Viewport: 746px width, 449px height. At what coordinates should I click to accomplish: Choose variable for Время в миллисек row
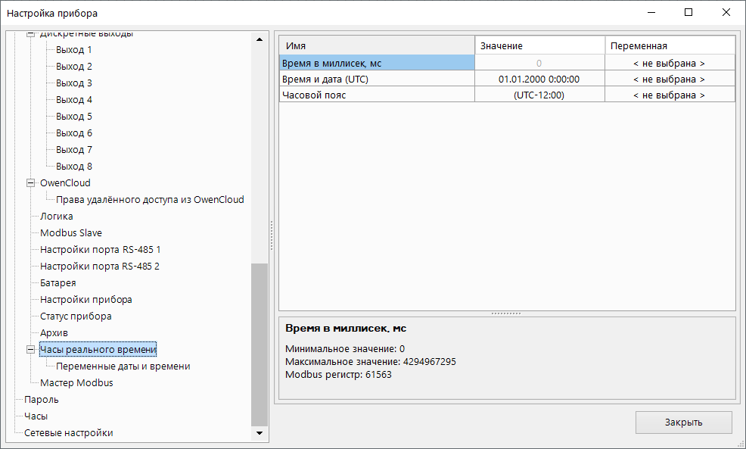tap(669, 64)
